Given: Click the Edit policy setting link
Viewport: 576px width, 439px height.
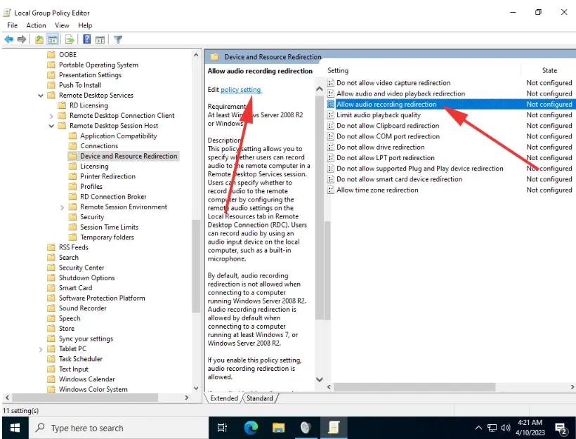Looking at the screenshot, I should point(241,90).
